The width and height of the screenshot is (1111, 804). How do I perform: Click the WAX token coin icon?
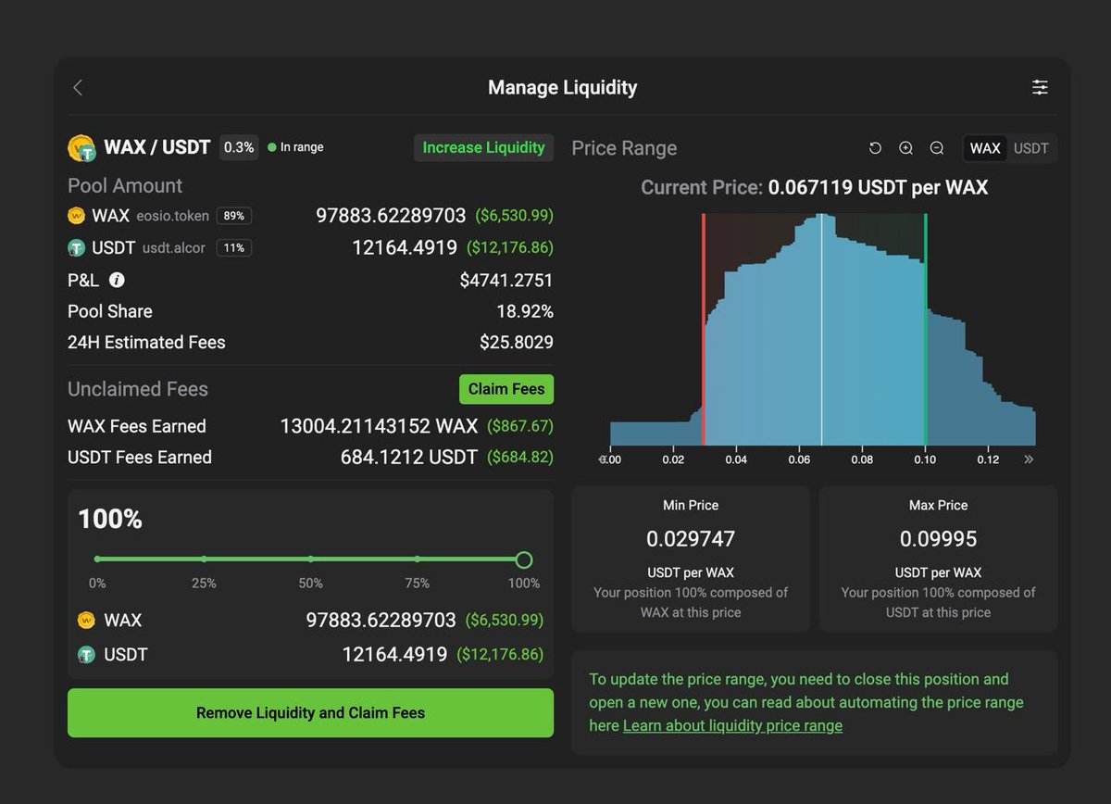pyautogui.click(x=78, y=215)
